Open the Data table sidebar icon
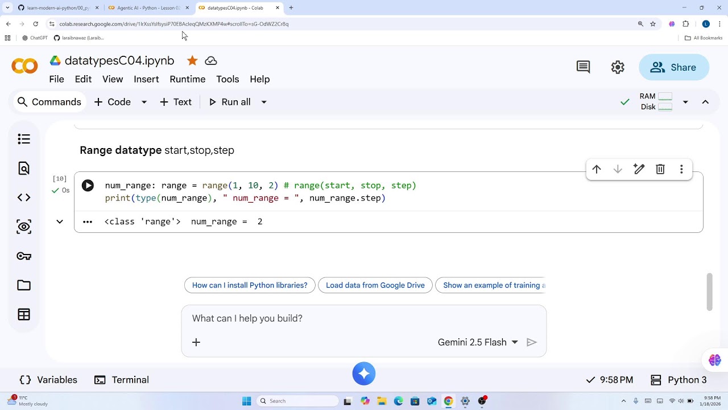This screenshot has width=728, height=410. click(x=24, y=314)
